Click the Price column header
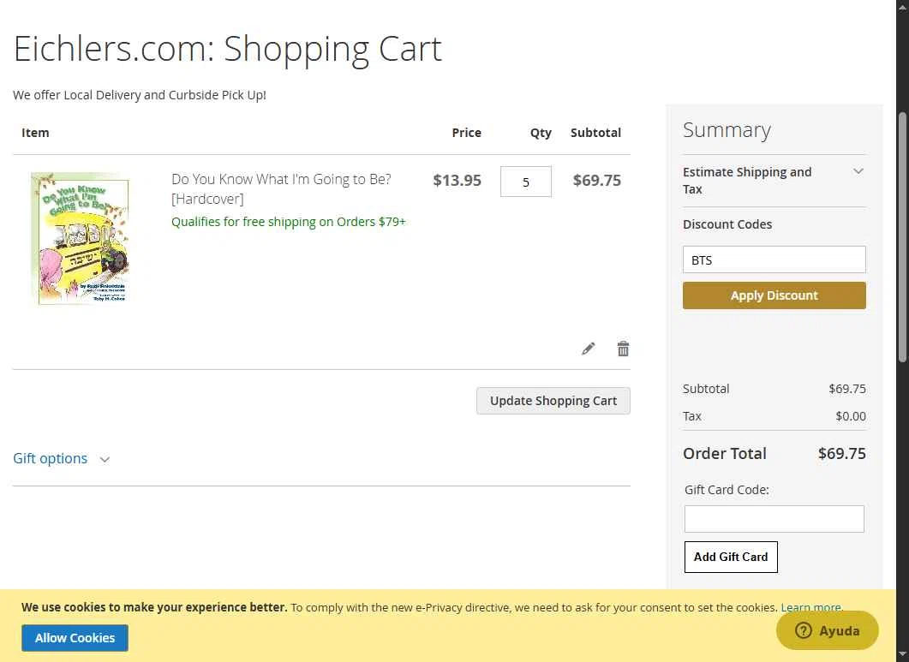 pos(466,133)
